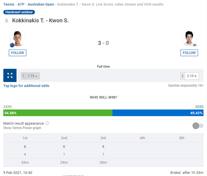Click the notification bell icon

6,21
